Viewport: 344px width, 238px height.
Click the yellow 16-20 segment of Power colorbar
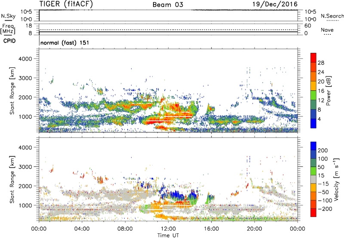313,86
